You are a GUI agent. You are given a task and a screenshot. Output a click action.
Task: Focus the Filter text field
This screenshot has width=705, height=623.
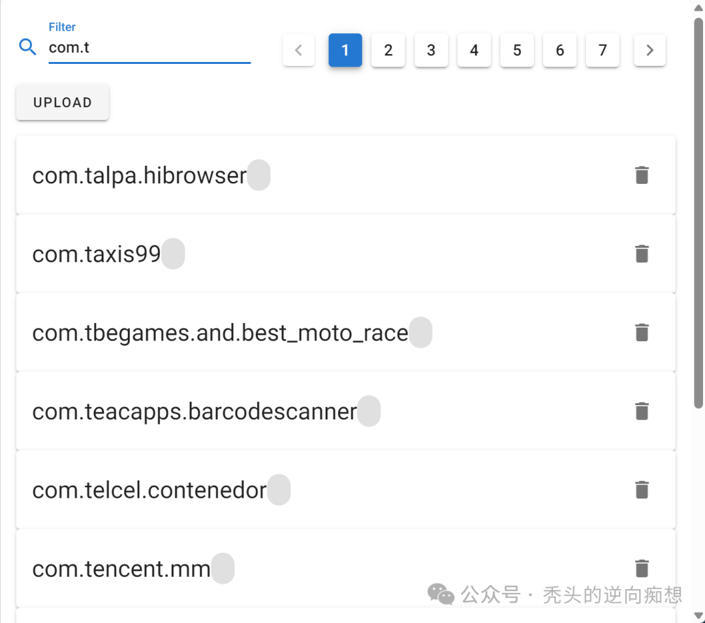click(149, 48)
